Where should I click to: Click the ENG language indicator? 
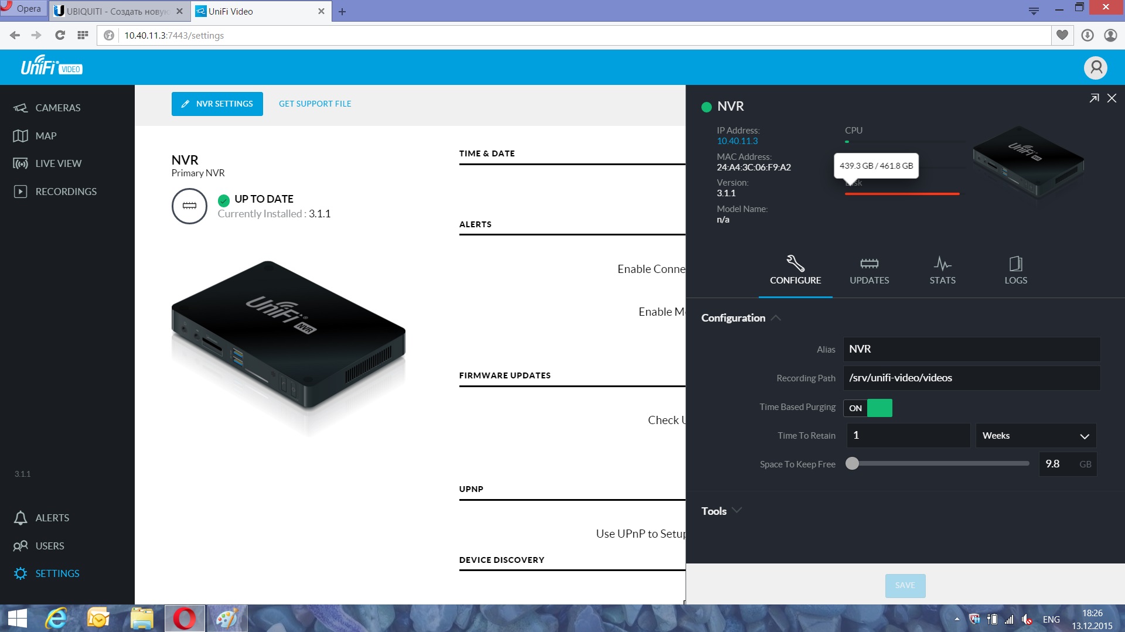tap(1051, 619)
